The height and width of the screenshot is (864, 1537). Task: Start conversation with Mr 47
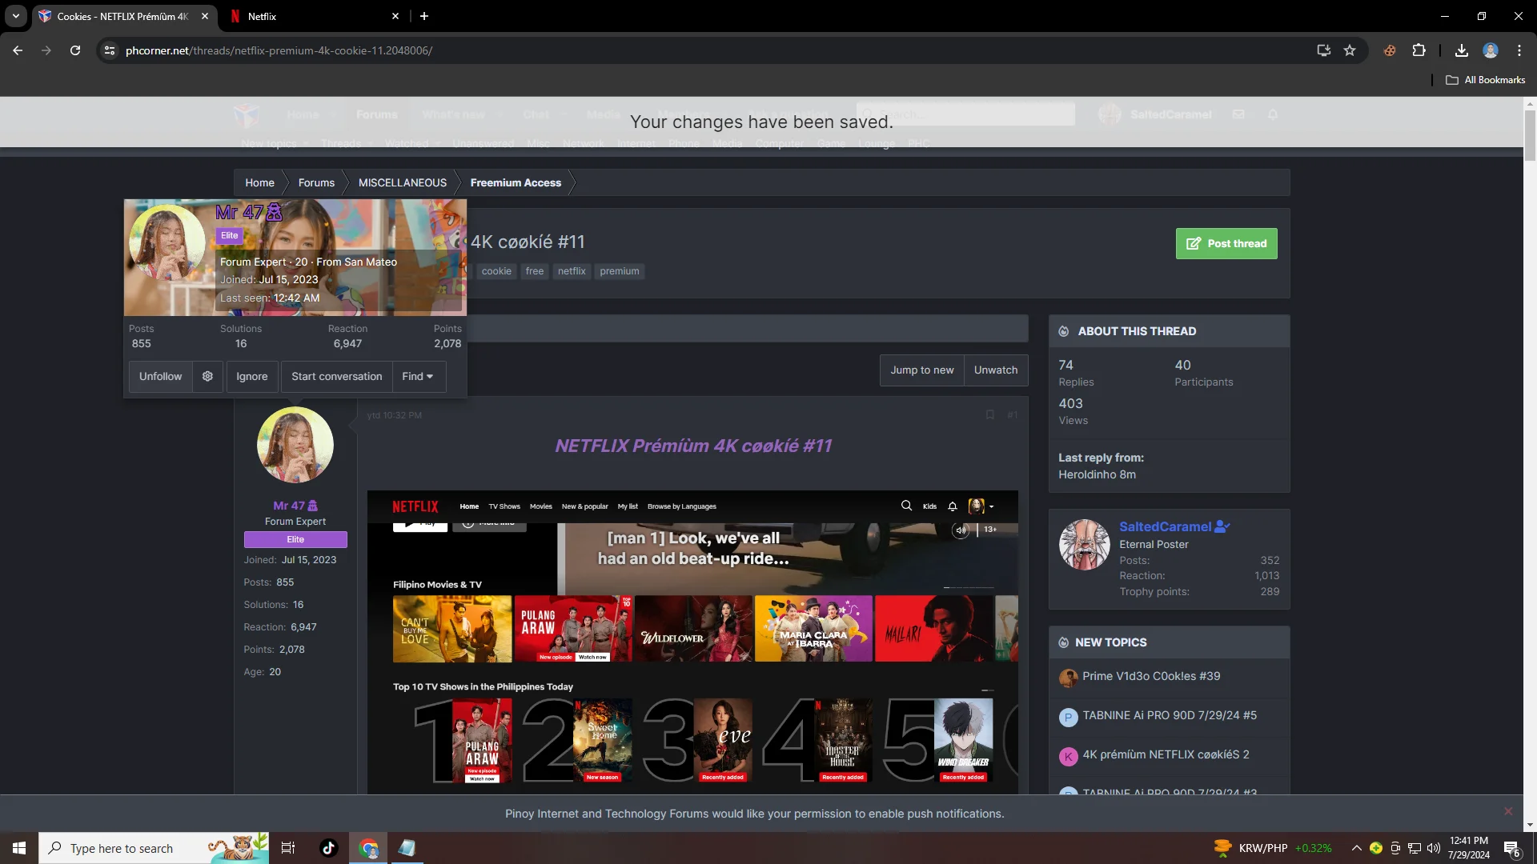click(337, 377)
